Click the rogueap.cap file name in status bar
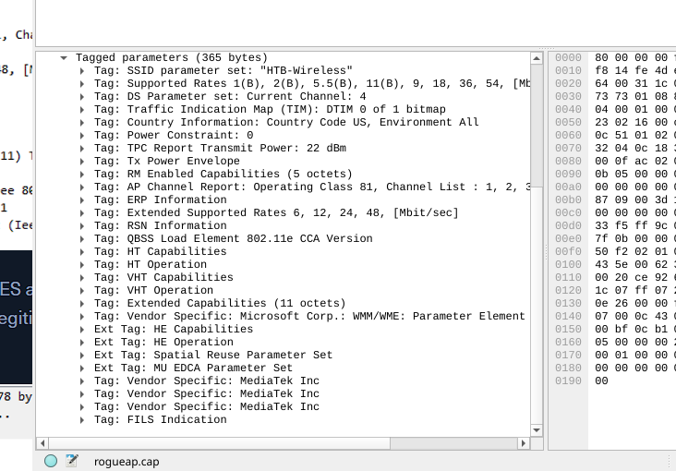 [127, 462]
